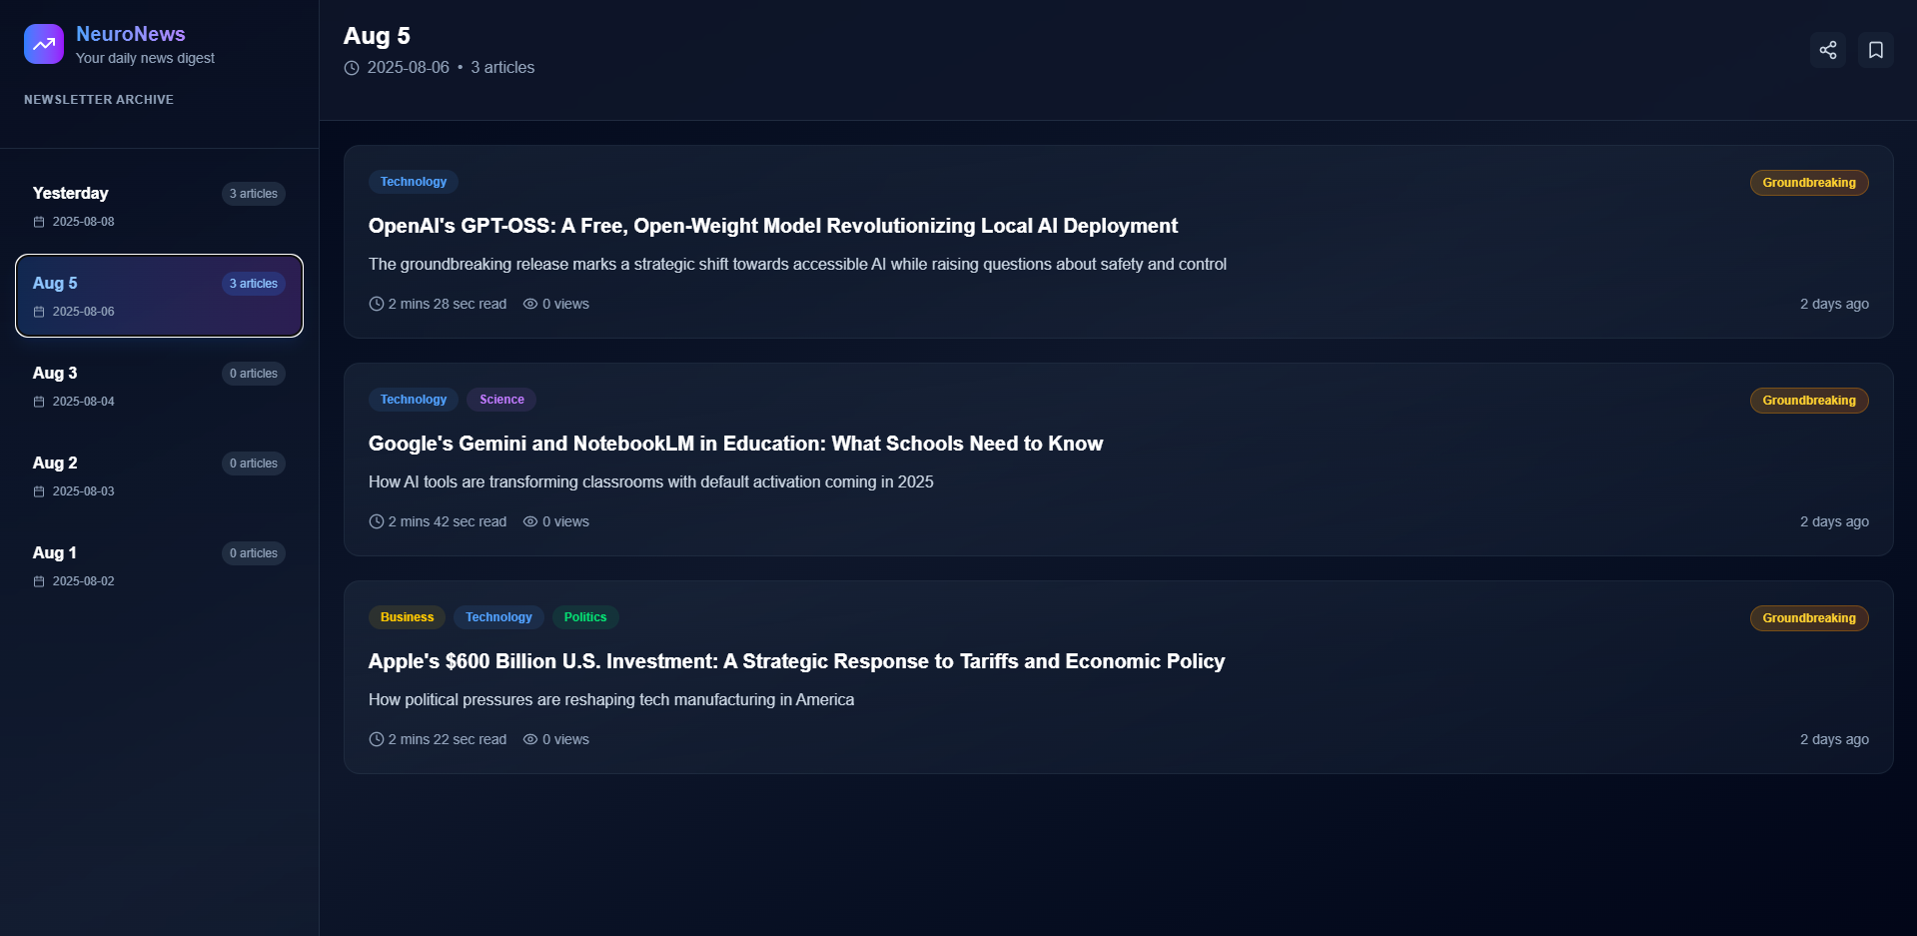Click Groundbreaking badge on the OpenAI article
1917x936 pixels.
[1809, 183]
